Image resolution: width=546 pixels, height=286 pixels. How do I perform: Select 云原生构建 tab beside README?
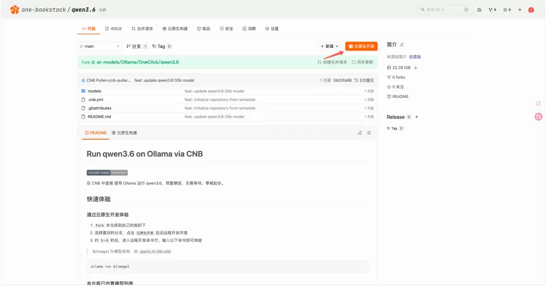[124, 133]
